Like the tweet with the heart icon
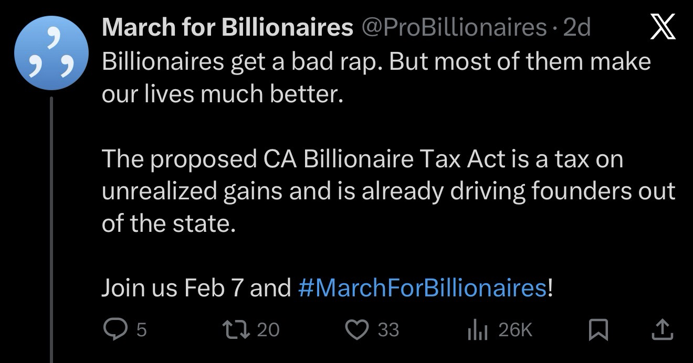The width and height of the screenshot is (693, 363). coord(360,329)
